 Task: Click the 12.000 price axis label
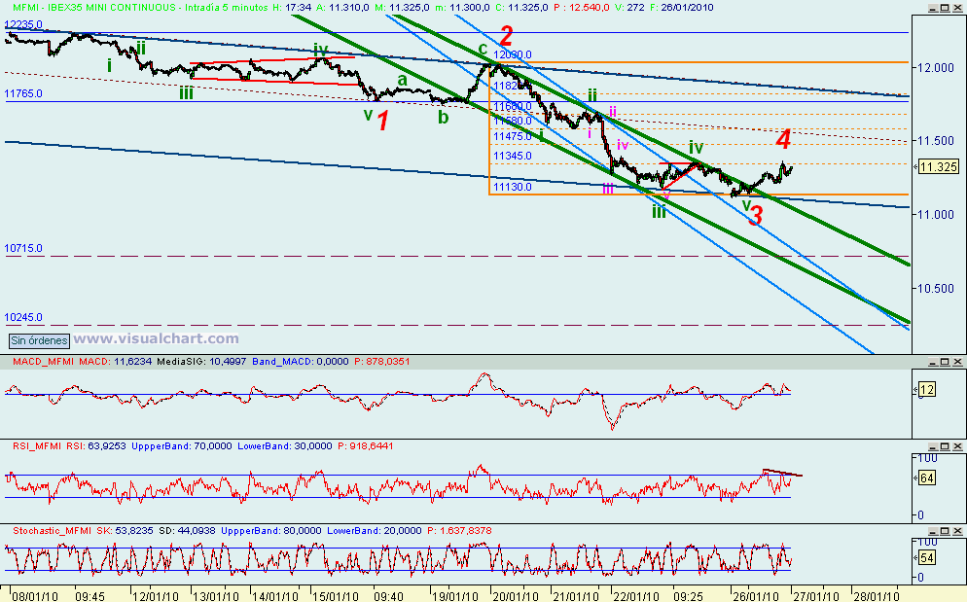click(x=936, y=68)
